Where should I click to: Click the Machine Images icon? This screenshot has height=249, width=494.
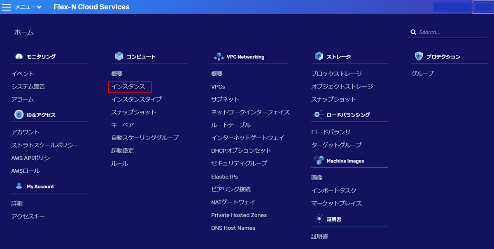pos(319,161)
